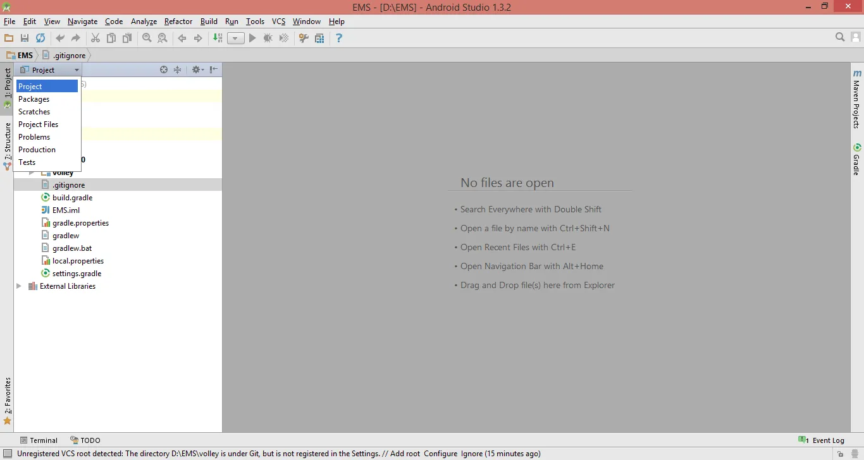Click the Find magnifier toolbar icon
Screen dimensions: 864x460
click(147, 38)
